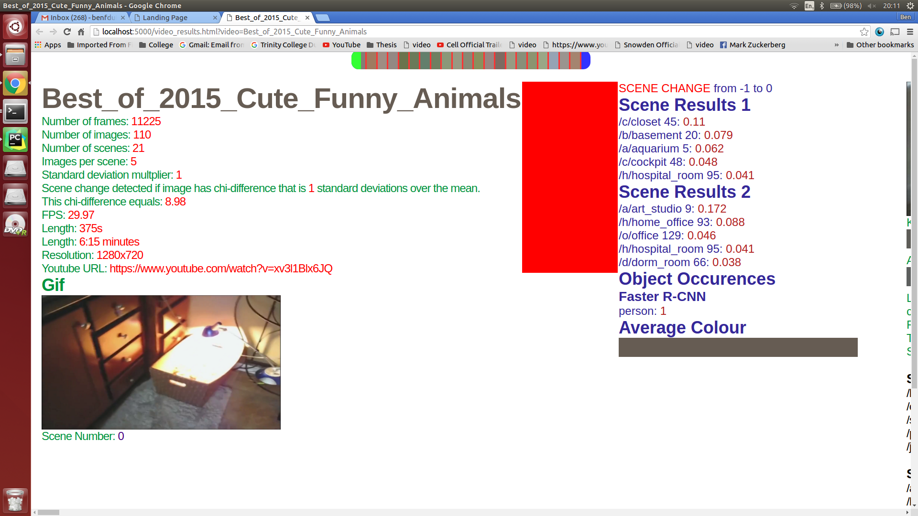Image resolution: width=918 pixels, height=516 pixels.
Task: Click the browser reload button
Action: tap(67, 32)
